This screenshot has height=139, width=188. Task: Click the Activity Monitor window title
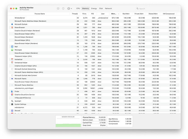click(x=26, y=8)
